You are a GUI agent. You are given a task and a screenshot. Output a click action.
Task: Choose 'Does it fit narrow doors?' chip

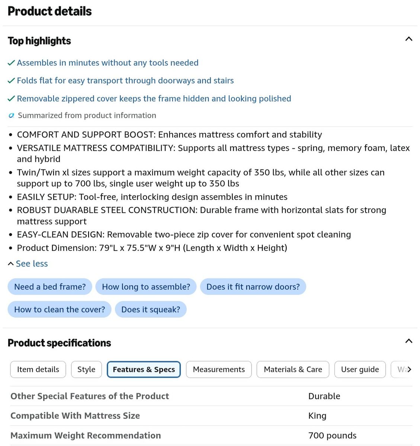pyautogui.click(x=253, y=287)
